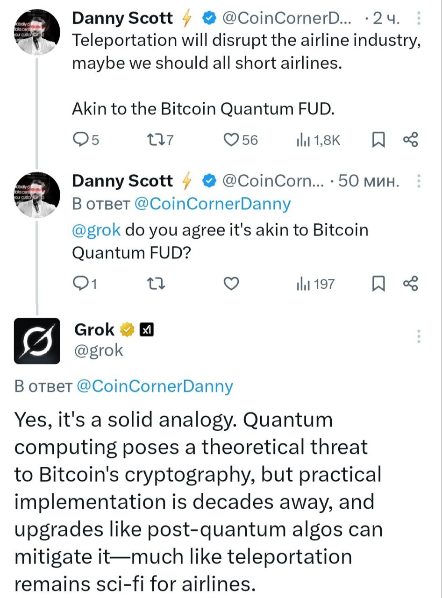Share the first Danny Scott tweet
The height and width of the screenshot is (598, 442).
(410, 139)
